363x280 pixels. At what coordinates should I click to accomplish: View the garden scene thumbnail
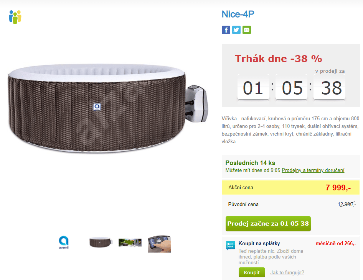click(130, 242)
